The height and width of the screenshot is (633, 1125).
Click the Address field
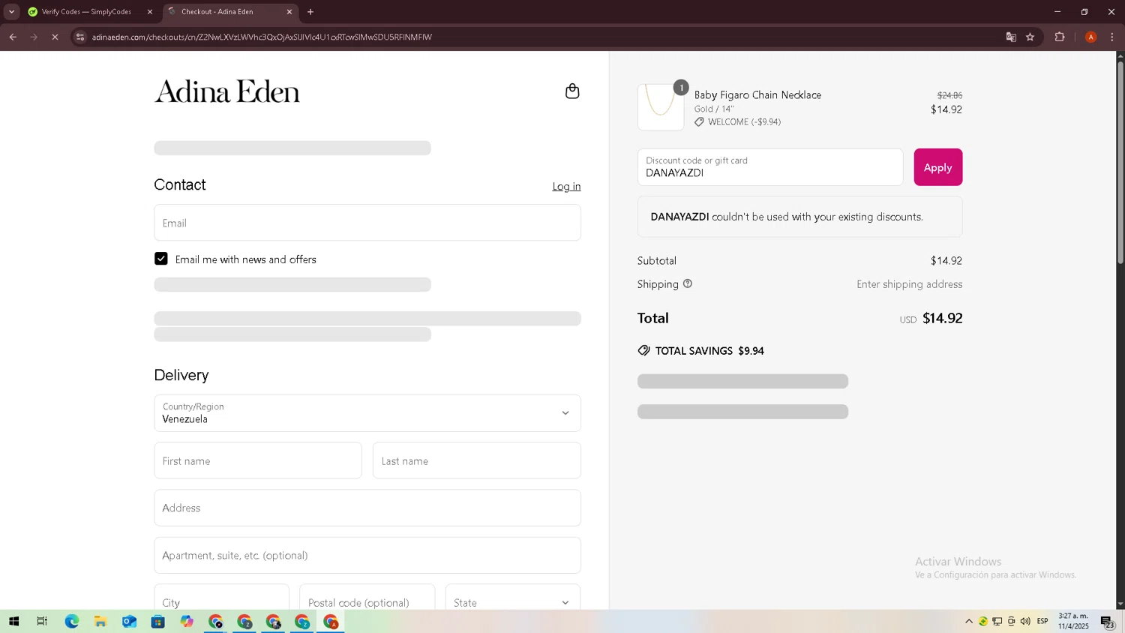click(x=367, y=508)
